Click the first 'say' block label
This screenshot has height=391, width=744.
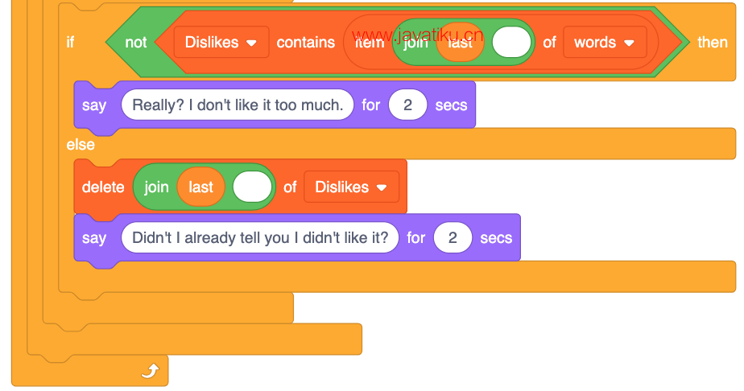point(94,105)
